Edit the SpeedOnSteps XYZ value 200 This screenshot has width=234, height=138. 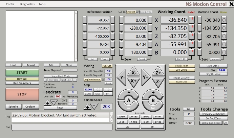tap(108, 71)
